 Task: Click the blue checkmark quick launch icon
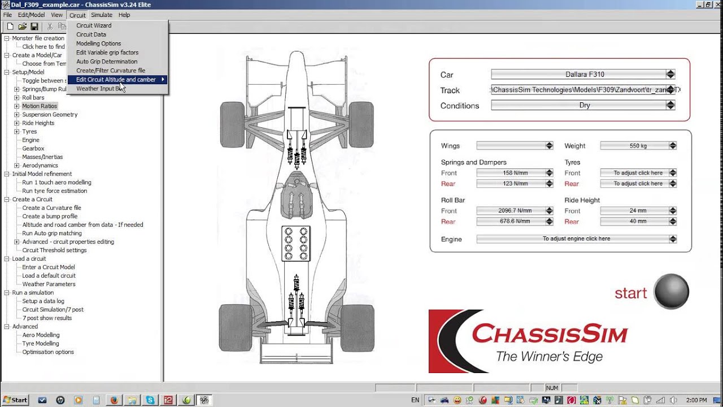[42, 400]
